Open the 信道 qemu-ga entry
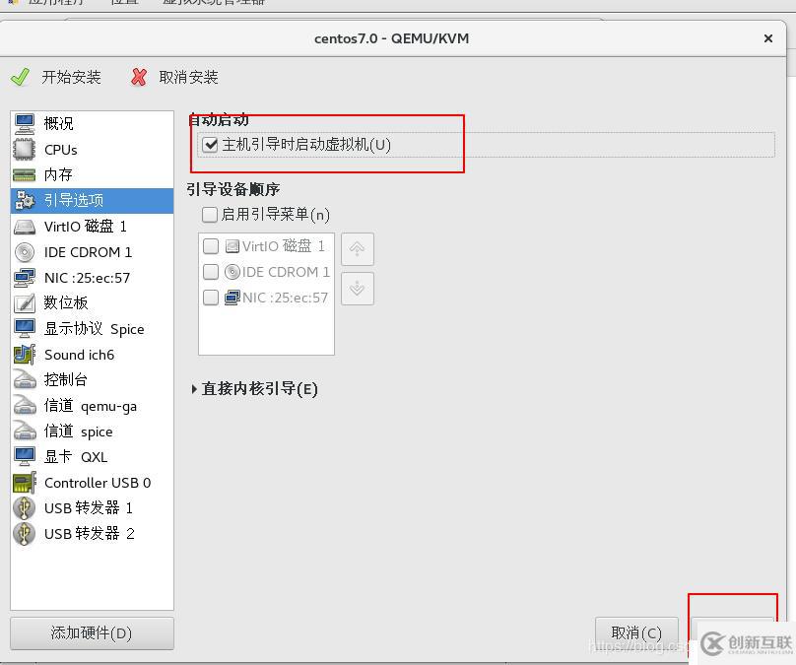 [92, 406]
